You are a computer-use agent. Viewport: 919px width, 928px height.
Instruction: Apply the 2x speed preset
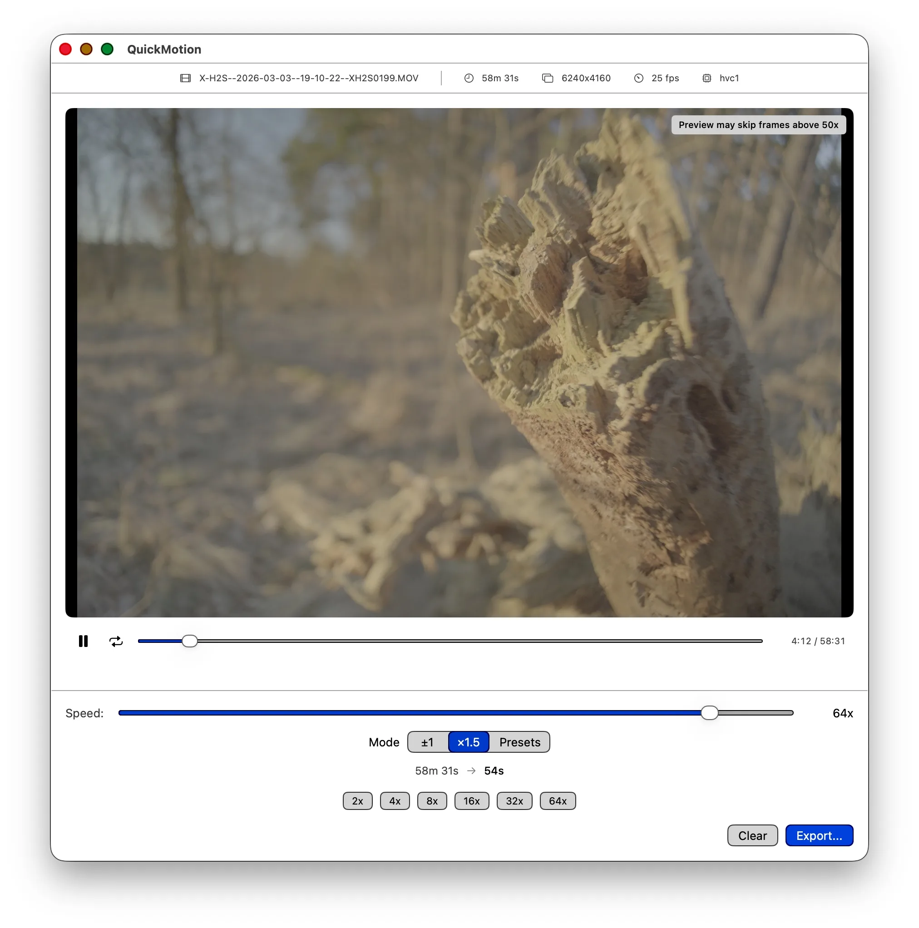click(x=357, y=801)
